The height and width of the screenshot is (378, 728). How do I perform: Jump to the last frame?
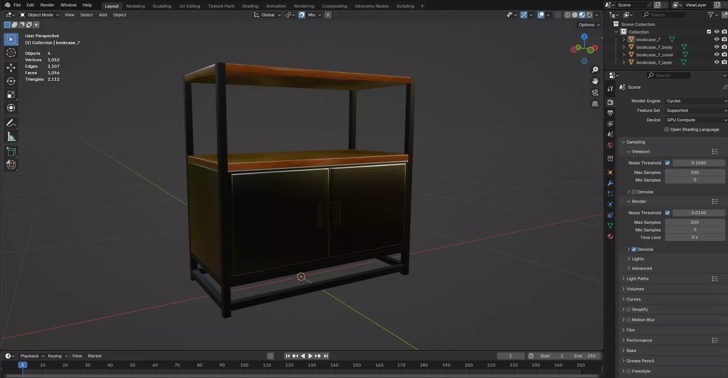click(326, 356)
